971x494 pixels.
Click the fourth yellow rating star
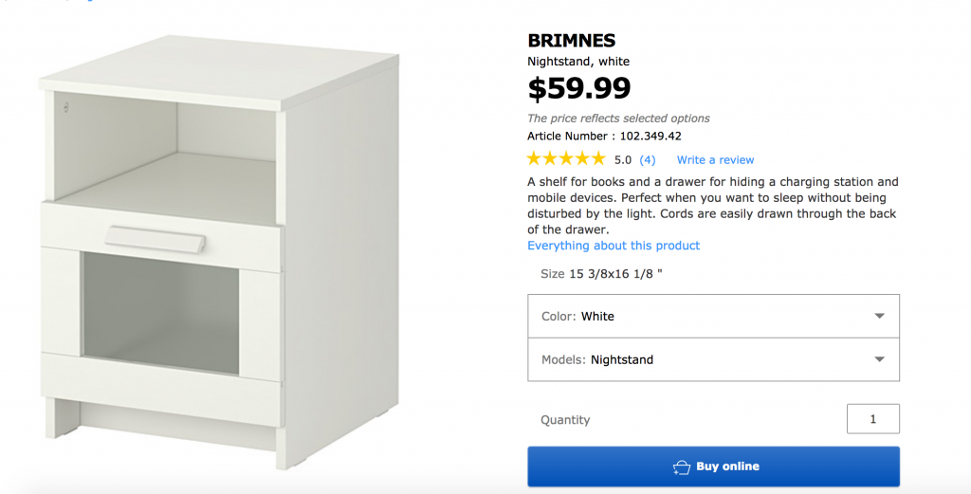(x=582, y=159)
